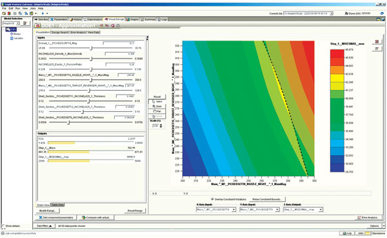Click the Dsload PICKEDSURF19 Mag value field
This screenshot has height=238, width=387.
click(x=119, y=43)
